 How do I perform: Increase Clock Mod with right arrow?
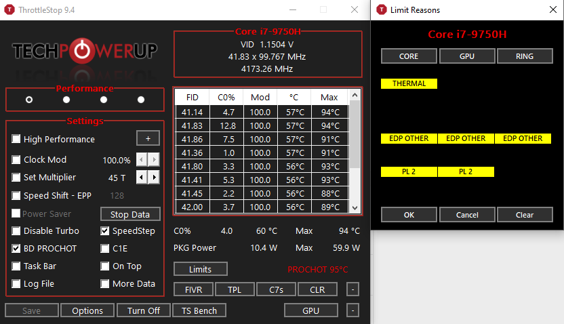[154, 159]
